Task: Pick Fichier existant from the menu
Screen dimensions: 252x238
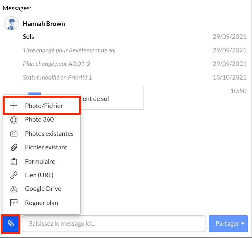Action: point(42,147)
